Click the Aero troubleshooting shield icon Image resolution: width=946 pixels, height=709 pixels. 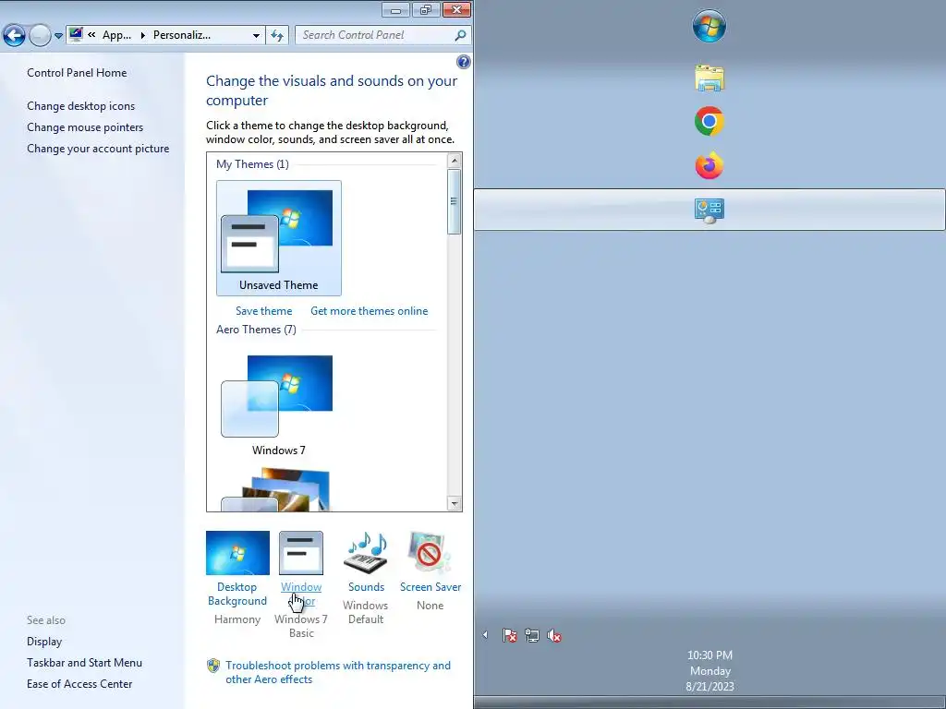click(213, 666)
